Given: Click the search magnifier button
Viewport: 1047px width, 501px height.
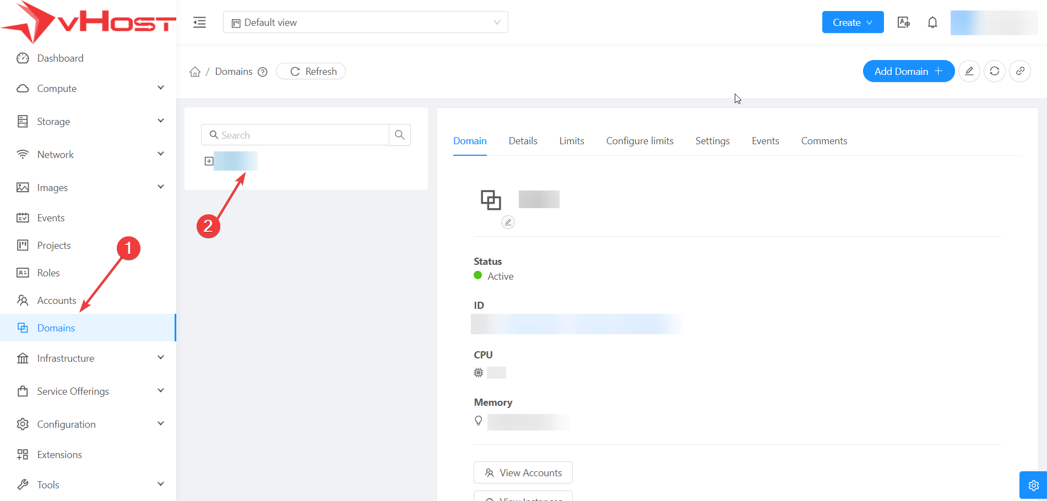Looking at the screenshot, I should tap(400, 135).
